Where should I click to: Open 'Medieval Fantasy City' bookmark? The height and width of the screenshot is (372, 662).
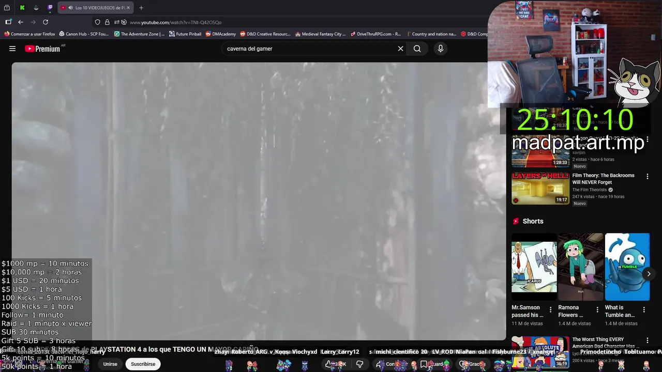tap(320, 34)
